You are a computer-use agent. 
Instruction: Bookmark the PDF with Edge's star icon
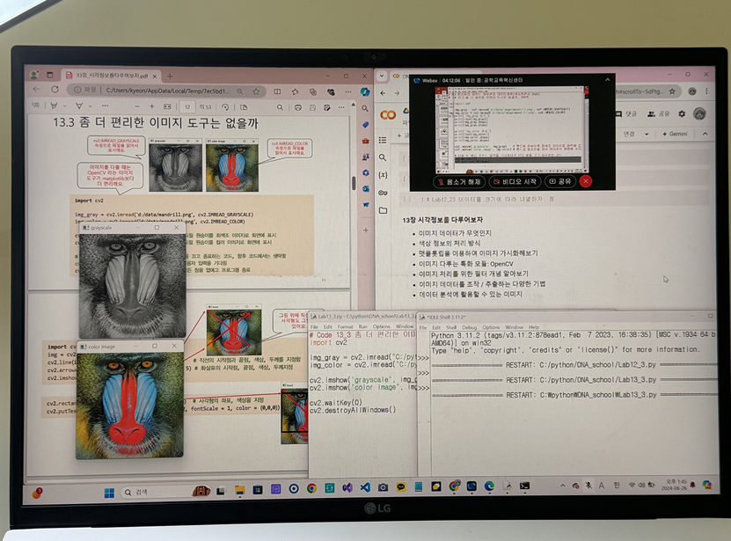coord(256,91)
